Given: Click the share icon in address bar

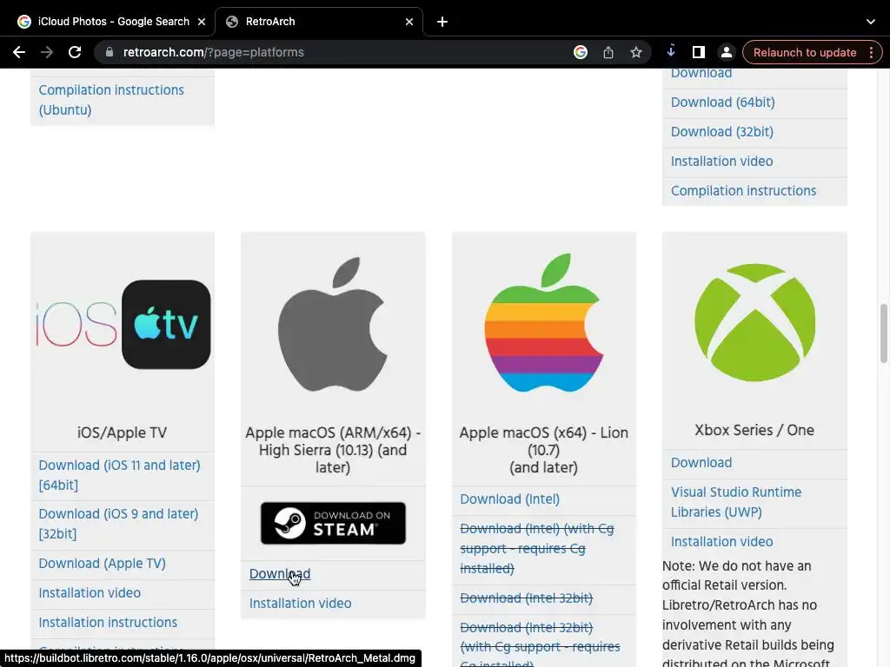Looking at the screenshot, I should (x=608, y=52).
